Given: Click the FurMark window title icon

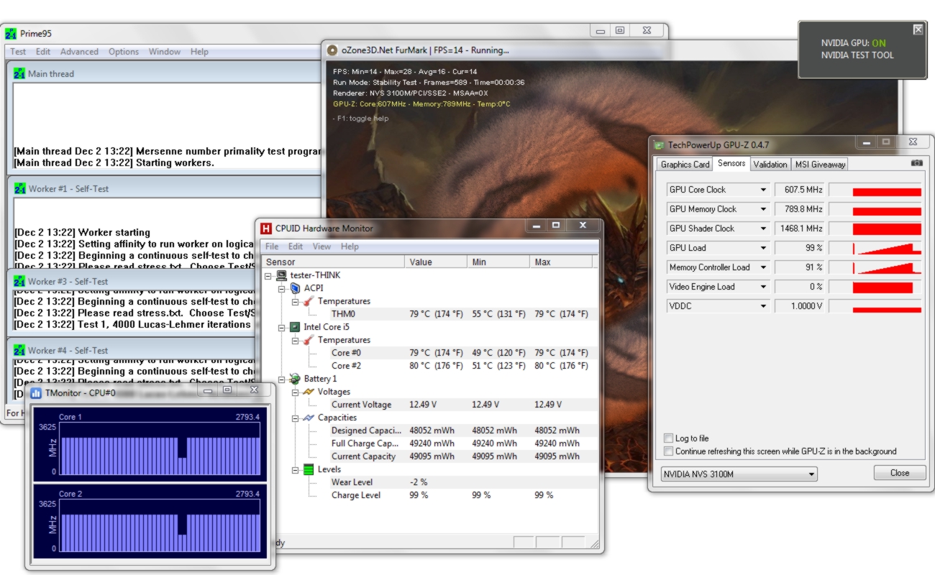Looking at the screenshot, I should point(332,50).
